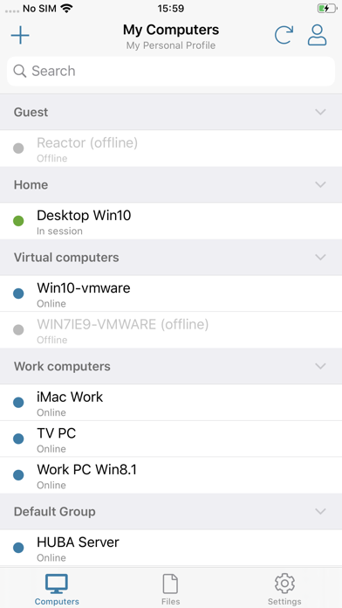Click the gray status dot next to Reactor
342x608 pixels.
(18, 149)
